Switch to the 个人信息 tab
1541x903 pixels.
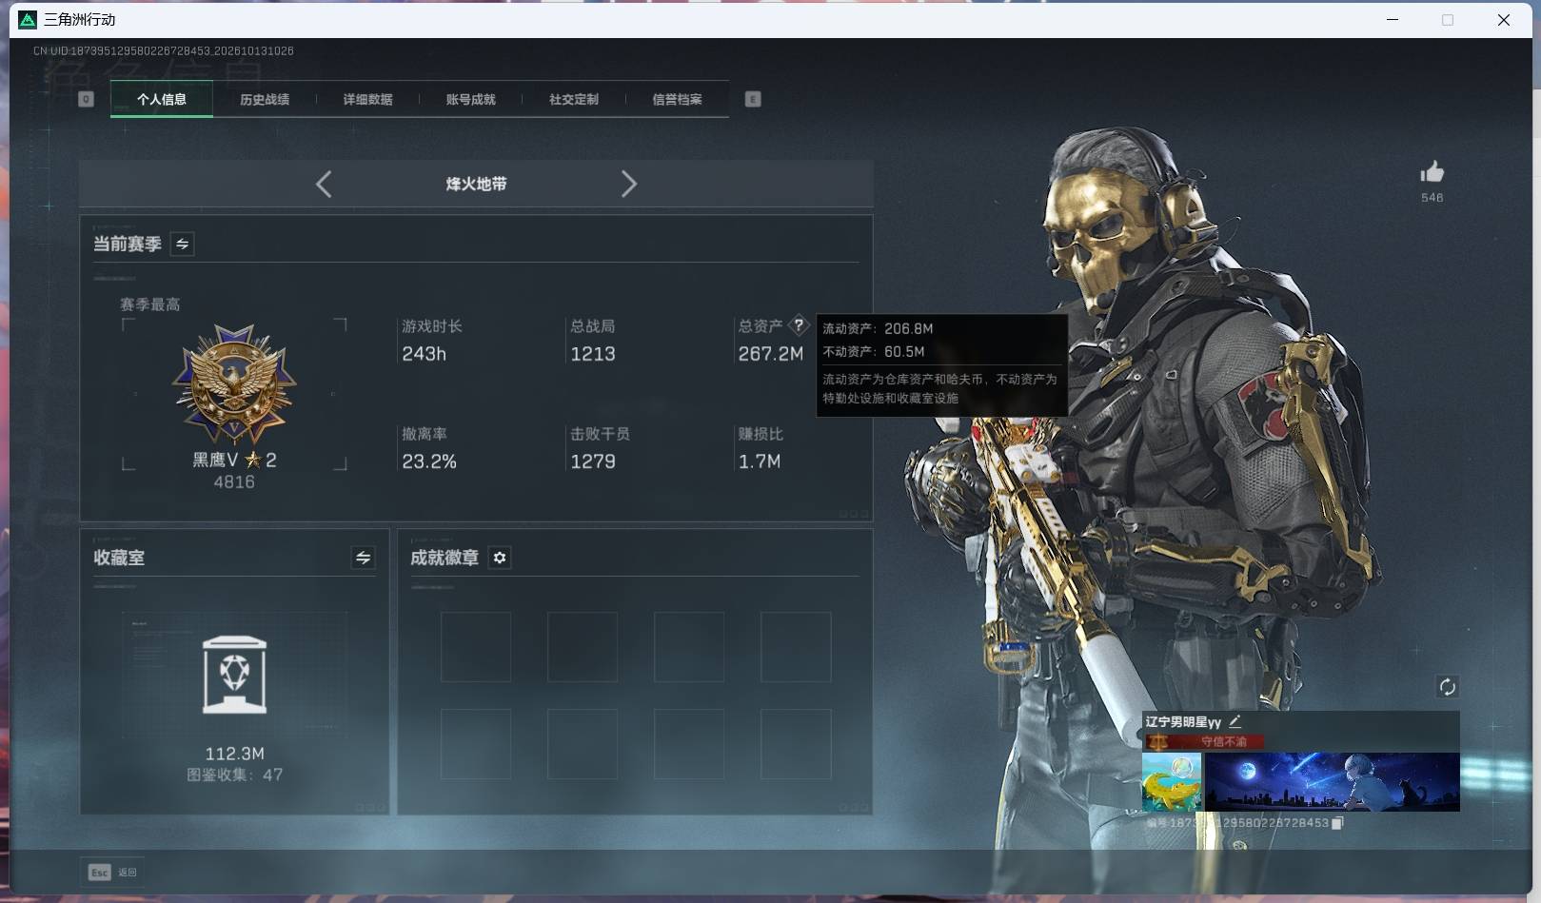tap(162, 99)
